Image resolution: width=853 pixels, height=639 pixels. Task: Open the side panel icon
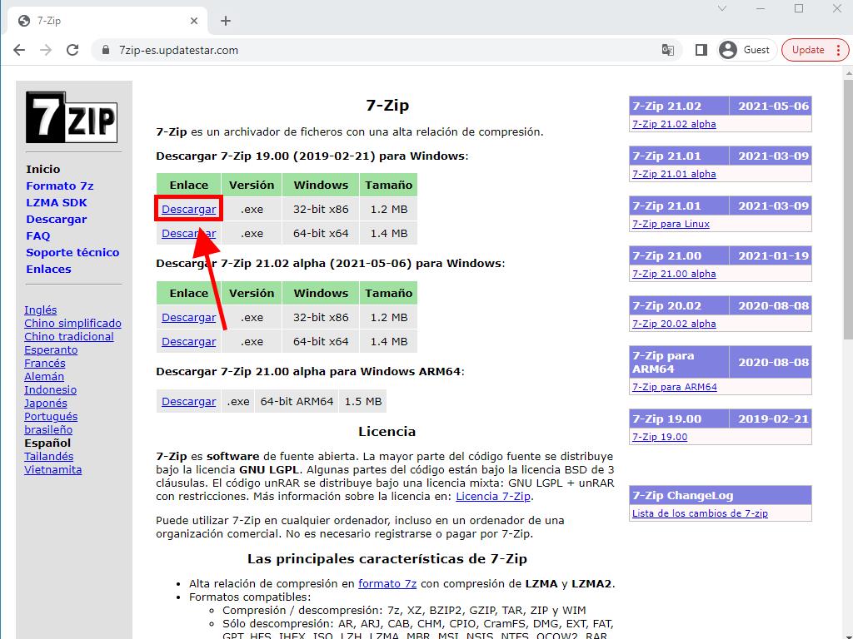[x=701, y=50]
